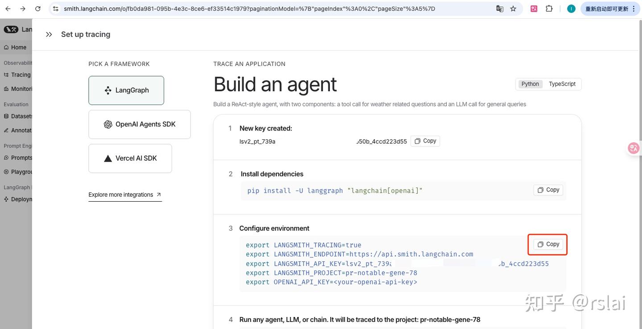Select the Python language toggle
Screen dimensions: 642x329
pos(530,84)
